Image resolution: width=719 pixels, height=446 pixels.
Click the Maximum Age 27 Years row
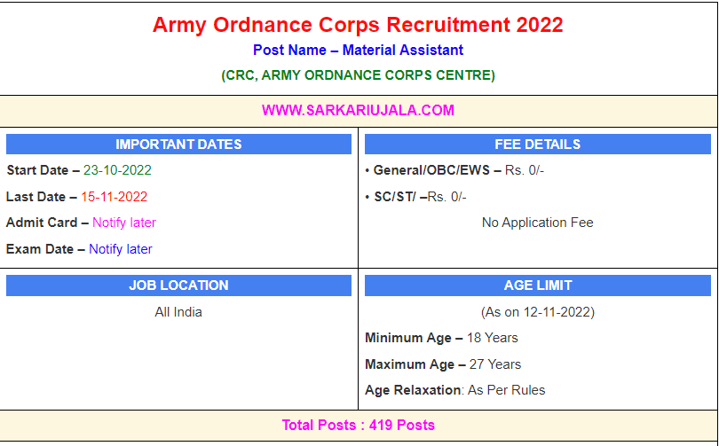(x=443, y=364)
